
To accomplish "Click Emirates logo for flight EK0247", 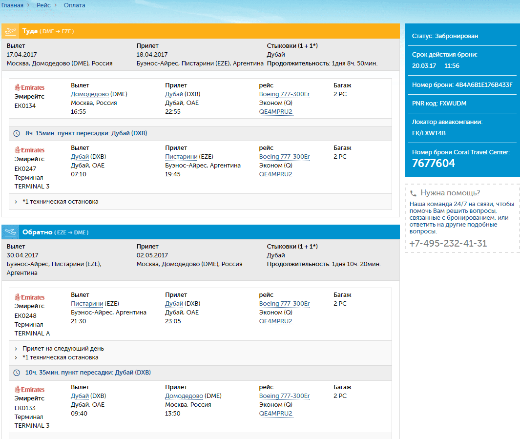I will [29, 150].
